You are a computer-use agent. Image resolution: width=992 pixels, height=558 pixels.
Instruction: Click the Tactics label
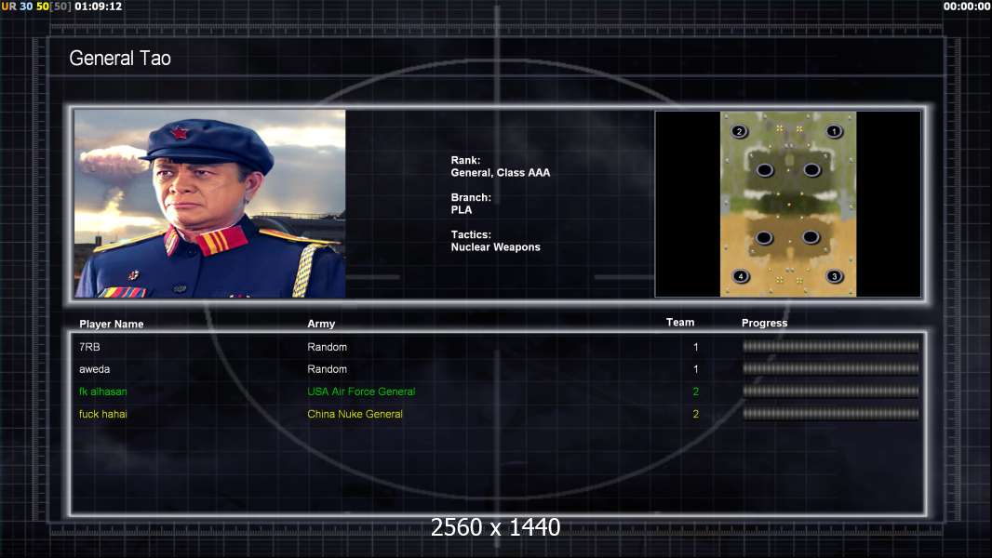[x=471, y=234]
